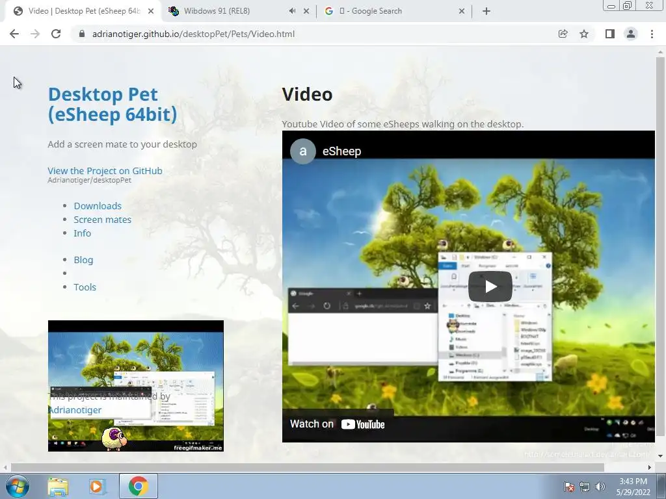This screenshot has height=499, width=666.
Task: Select the Video Desktop Pet tab
Action: tap(84, 11)
